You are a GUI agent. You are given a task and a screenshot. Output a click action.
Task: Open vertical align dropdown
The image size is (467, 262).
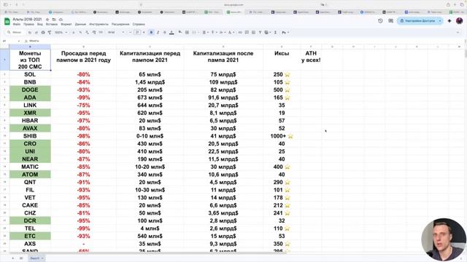pyautogui.click(x=214, y=32)
